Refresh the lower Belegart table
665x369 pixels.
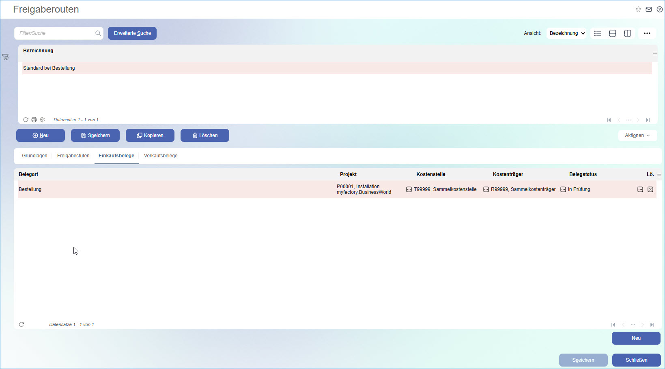(x=22, y=324)
